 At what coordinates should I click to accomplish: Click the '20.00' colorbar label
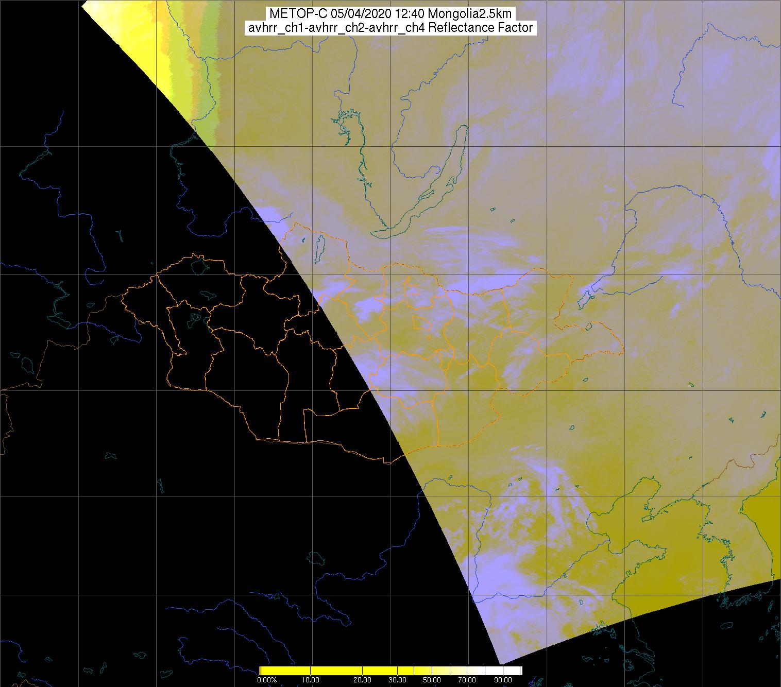click(362, 680)
